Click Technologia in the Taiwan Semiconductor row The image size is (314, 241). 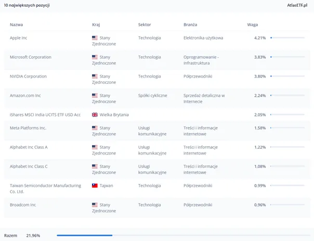(149, 186)
